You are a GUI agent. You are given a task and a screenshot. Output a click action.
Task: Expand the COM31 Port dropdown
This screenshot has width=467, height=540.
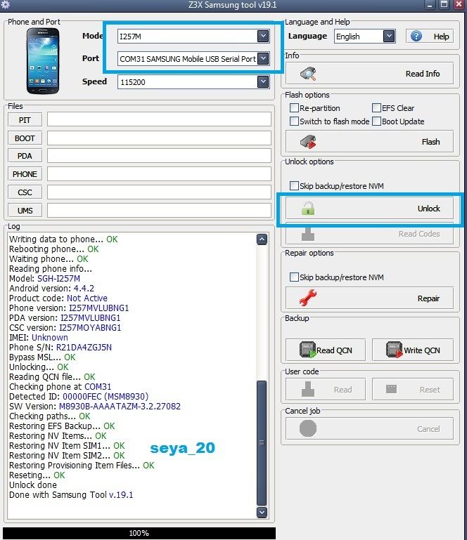pyautogui.click(x=262, y=59)
